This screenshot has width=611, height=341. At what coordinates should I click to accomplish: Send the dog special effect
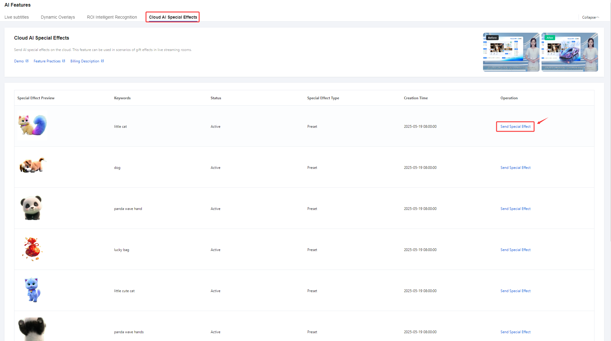click(x=515, y=168)
